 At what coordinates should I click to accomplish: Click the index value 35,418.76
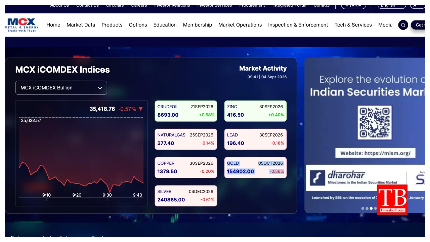(102, 109)
